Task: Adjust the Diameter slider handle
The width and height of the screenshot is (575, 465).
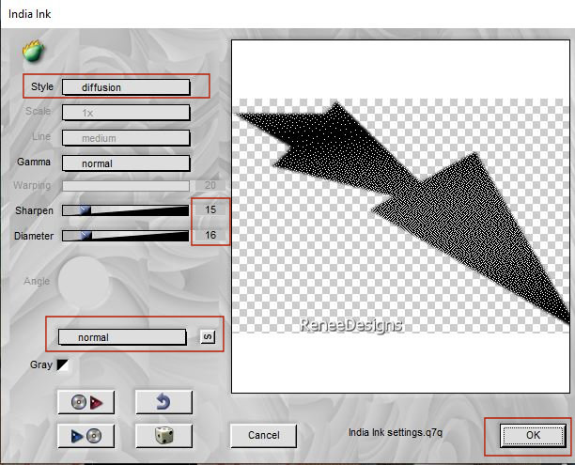Action: coord(86,236)
